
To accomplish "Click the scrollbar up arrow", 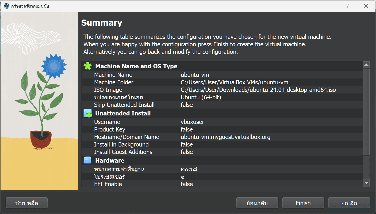I will 366,64.
